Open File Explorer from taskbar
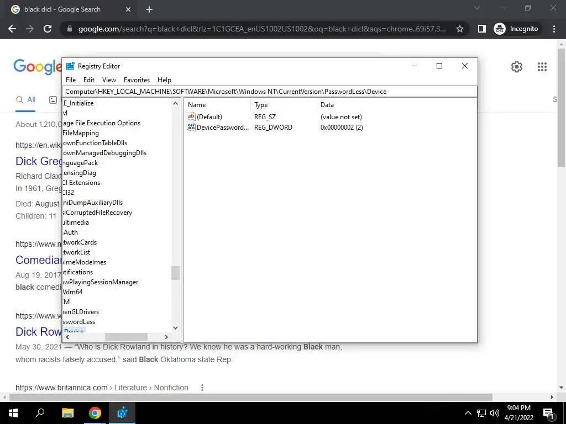The height and width of the screenshot is (424, 566). tap(67, 413)
